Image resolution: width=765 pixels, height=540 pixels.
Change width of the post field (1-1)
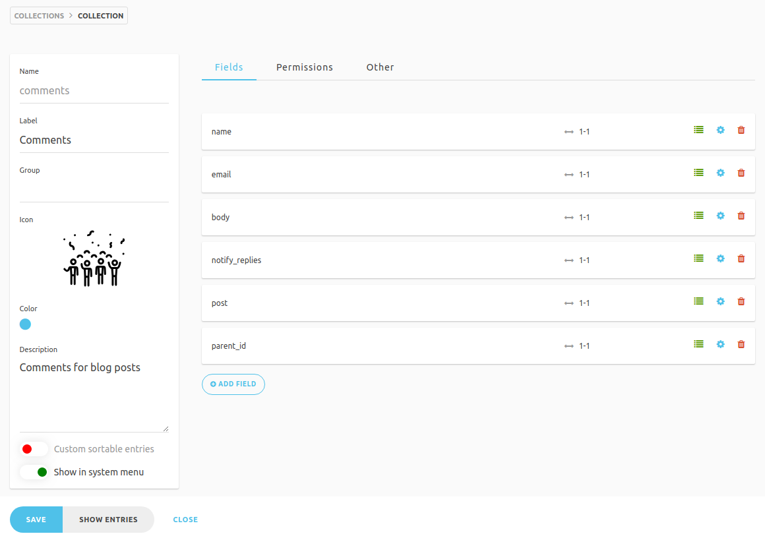[x=577, y=303]
